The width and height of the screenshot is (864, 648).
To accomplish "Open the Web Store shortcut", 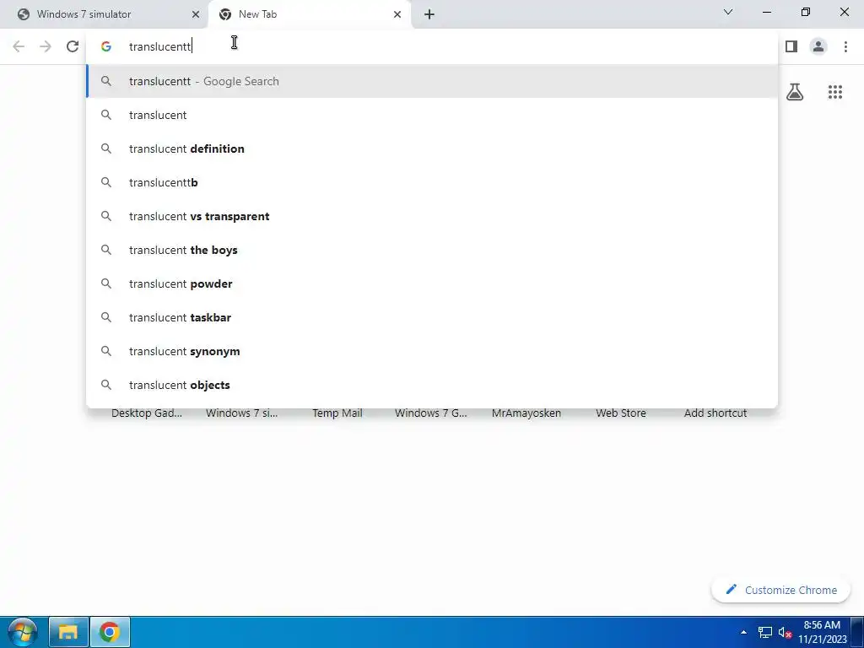I will tap(621, 413).
